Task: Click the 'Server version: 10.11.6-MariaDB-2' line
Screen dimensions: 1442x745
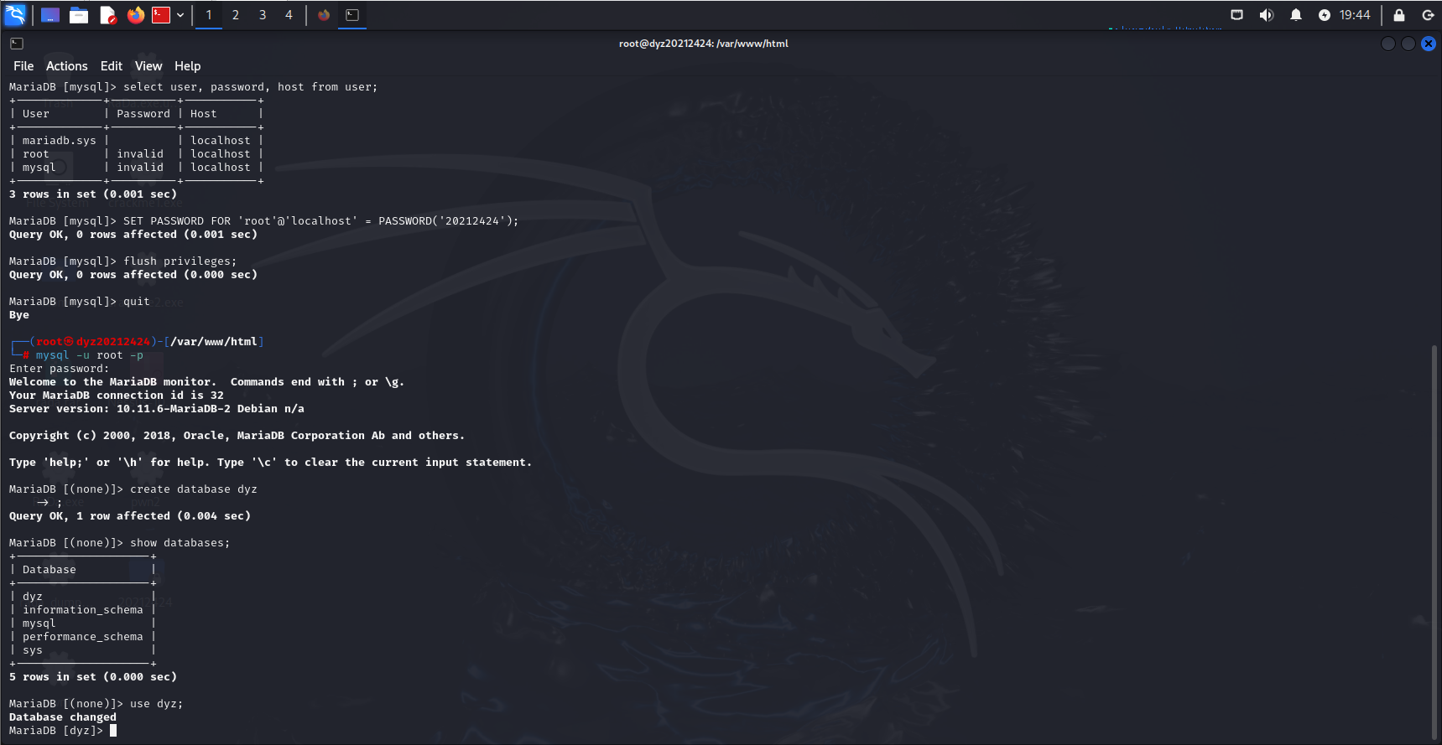Action: click(157, 409)
